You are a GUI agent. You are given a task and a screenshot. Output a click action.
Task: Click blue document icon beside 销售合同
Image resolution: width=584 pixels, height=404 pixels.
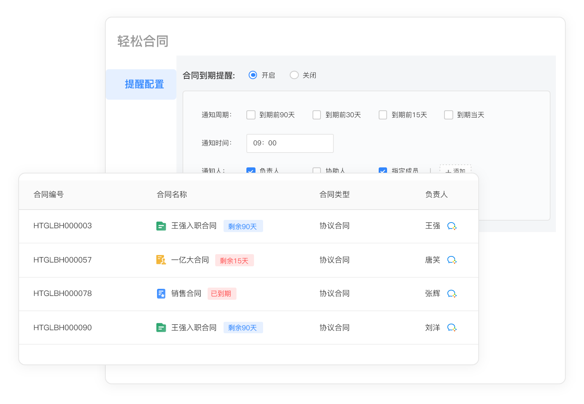pos(161,294)
